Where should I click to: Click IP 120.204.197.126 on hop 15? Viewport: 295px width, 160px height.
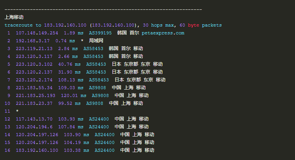[37, 142]
